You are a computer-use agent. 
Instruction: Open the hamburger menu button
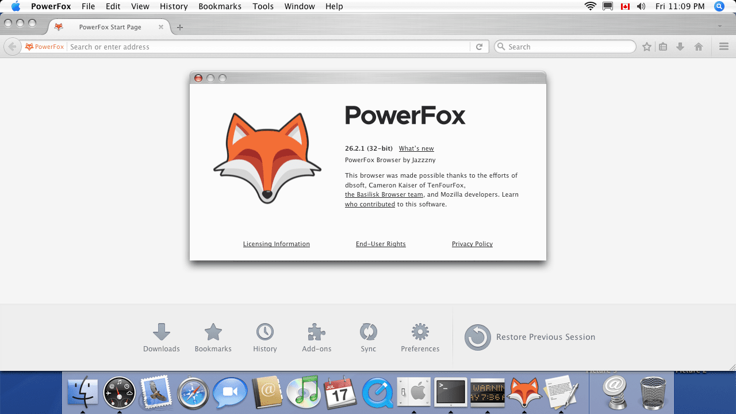pos(724,47)
